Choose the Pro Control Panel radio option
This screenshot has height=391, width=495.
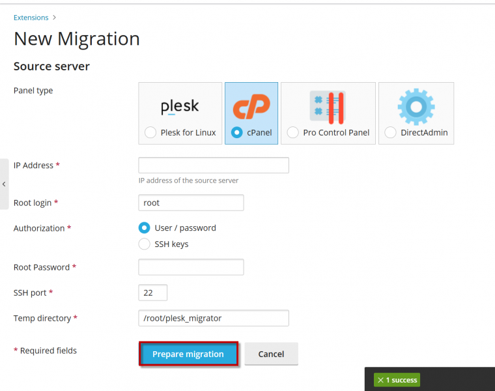coord(292,132)
